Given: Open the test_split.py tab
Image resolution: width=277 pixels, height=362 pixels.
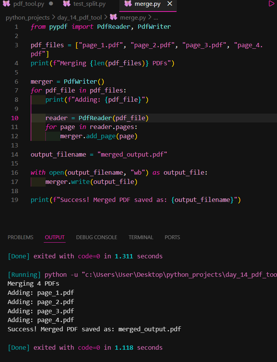Looking at the screenshot, I should pyautogui.click(x=89, y=4).
